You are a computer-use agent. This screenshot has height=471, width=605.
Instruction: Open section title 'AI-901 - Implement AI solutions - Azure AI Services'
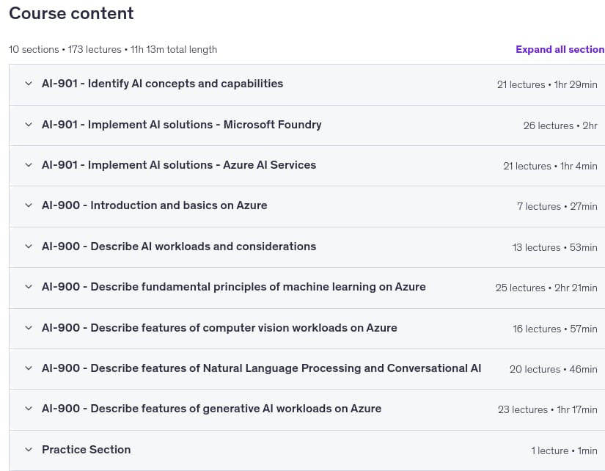tap(179, 165)
